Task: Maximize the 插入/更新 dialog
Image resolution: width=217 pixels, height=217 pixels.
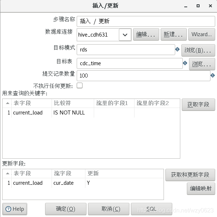Action: click(x=198, y=6)
